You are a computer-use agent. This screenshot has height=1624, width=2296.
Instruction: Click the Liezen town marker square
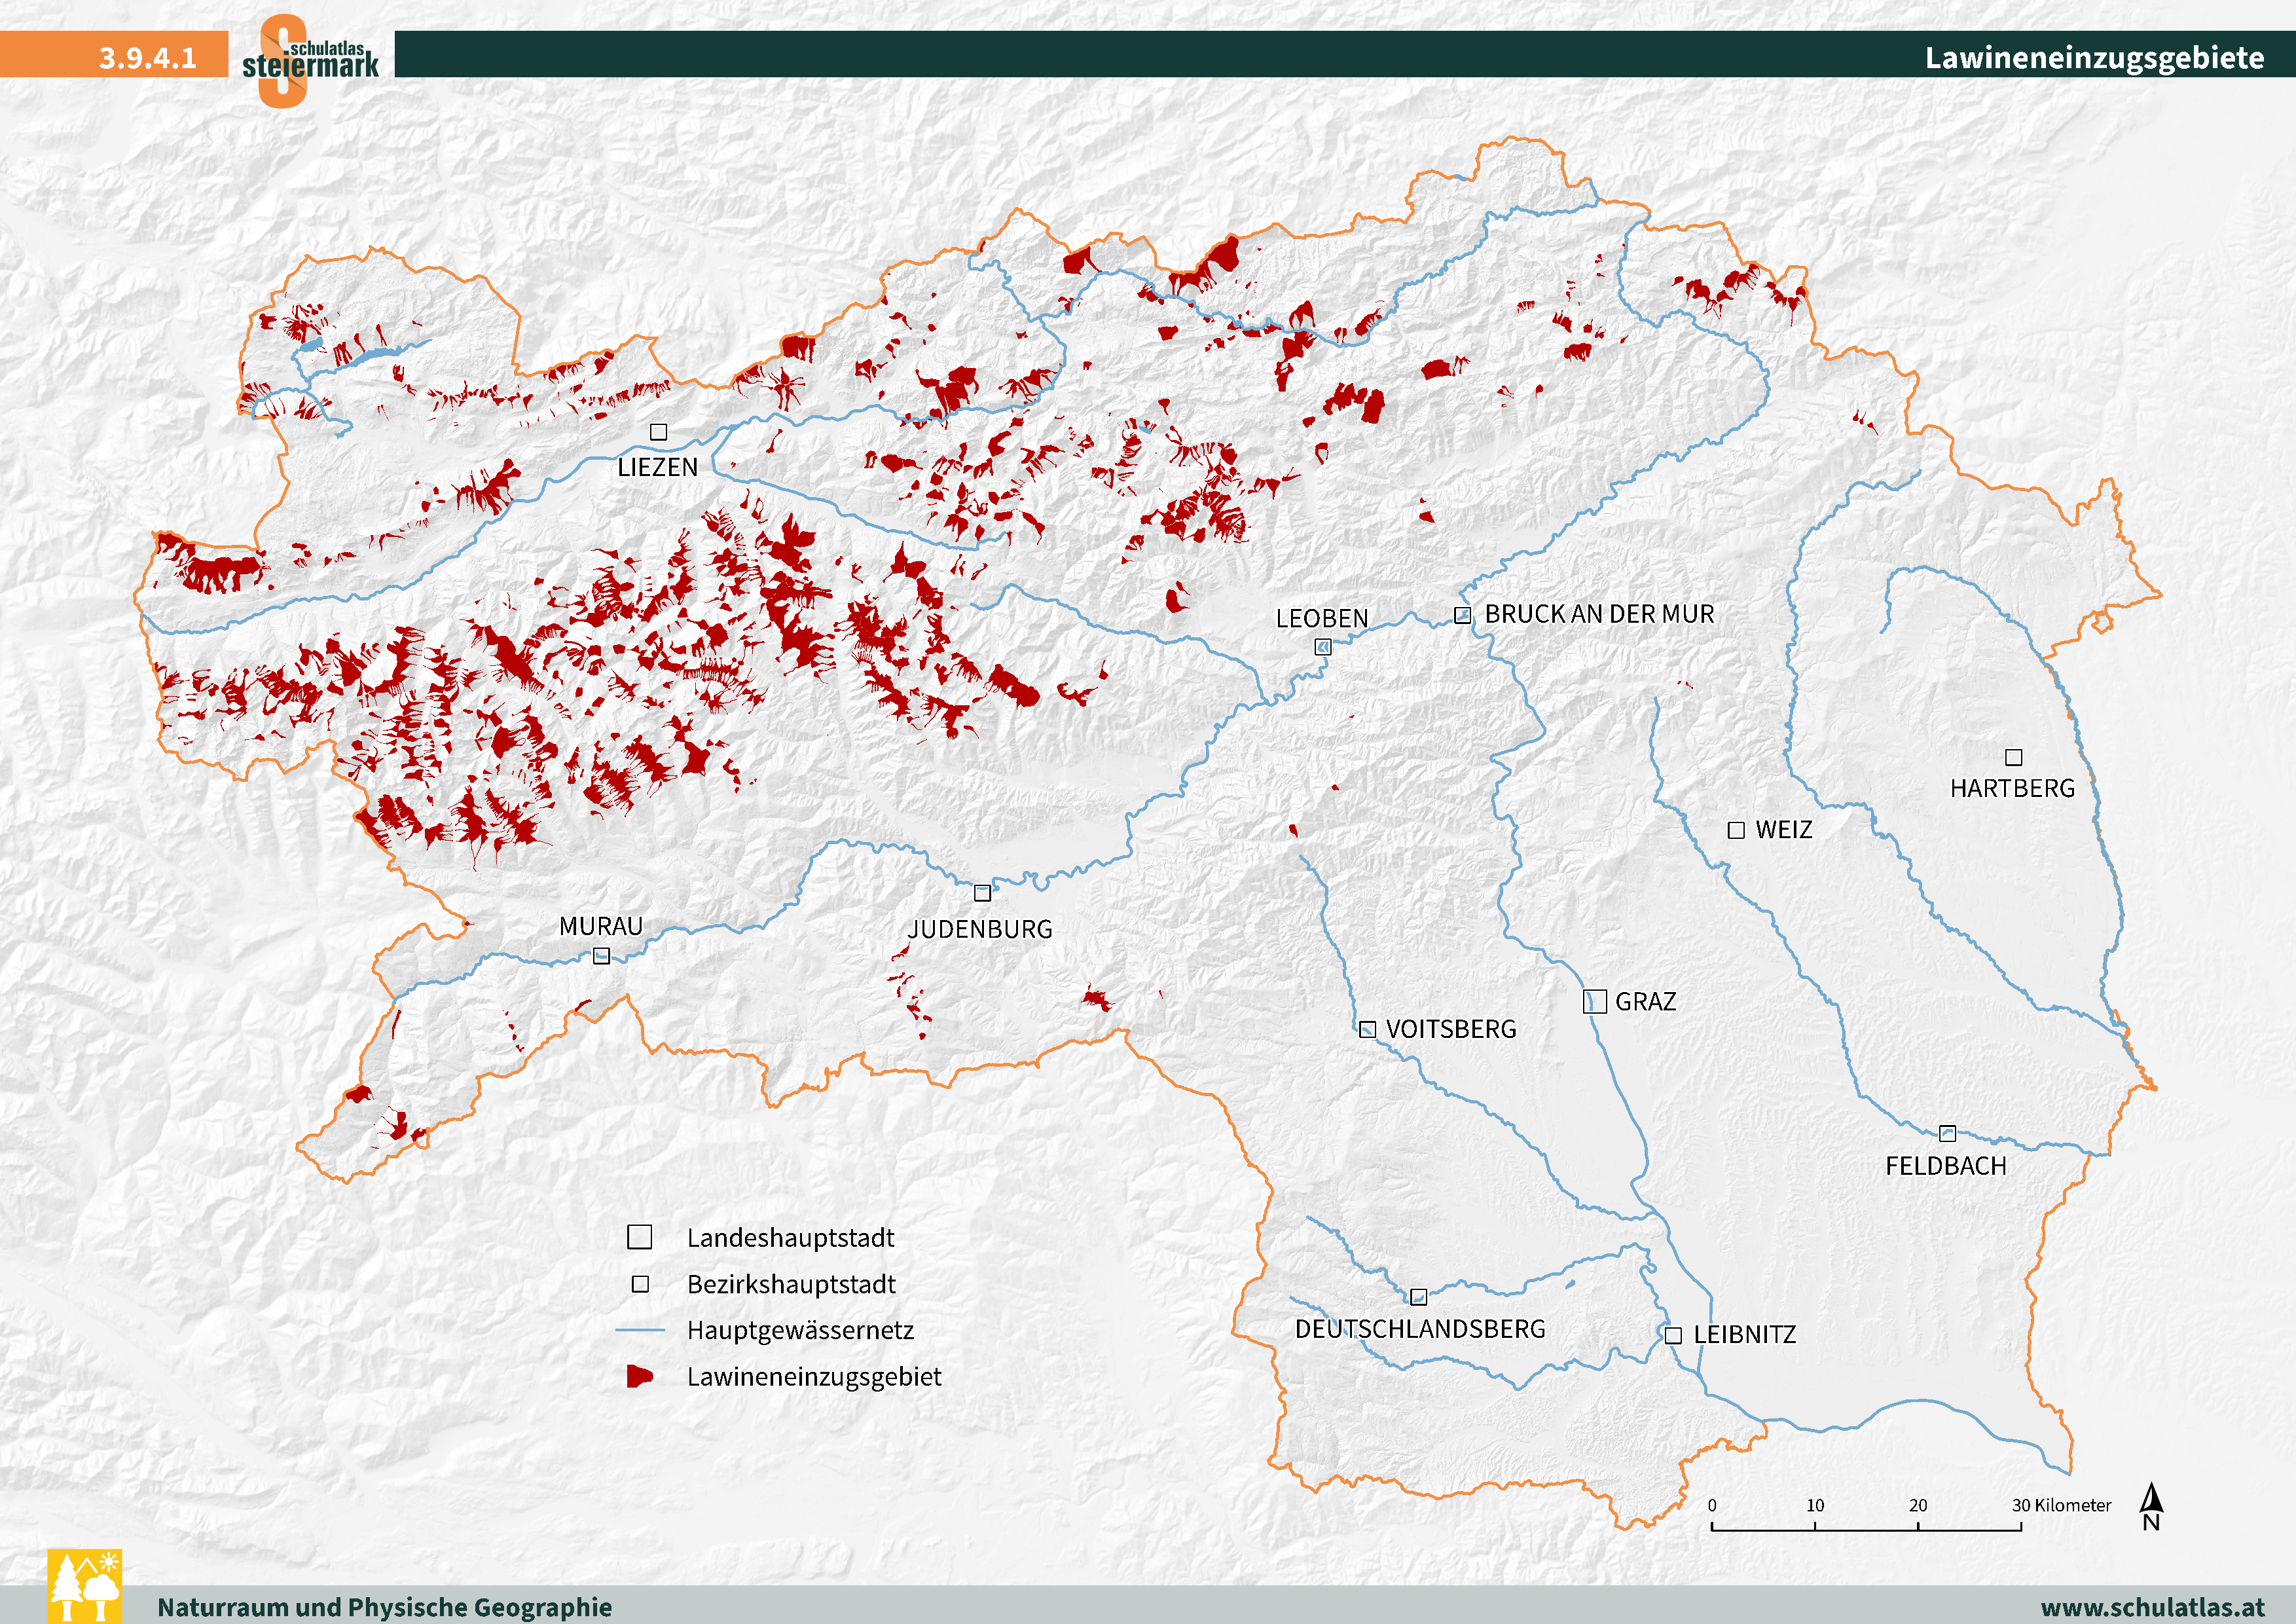(x=658, y=432)
